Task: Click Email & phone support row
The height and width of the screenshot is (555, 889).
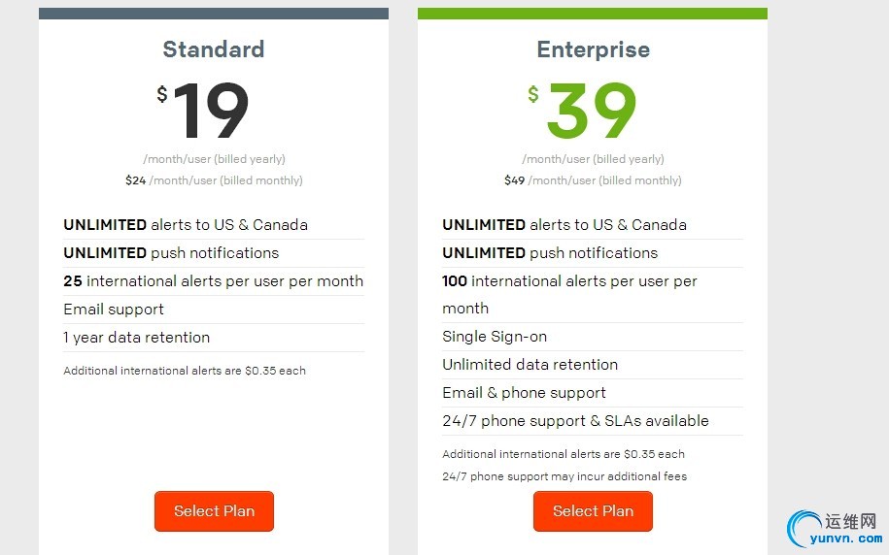Action: pyautogui.click(x=593, y=392)
